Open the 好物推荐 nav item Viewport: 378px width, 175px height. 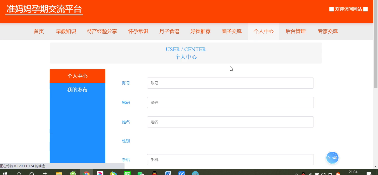200,31
